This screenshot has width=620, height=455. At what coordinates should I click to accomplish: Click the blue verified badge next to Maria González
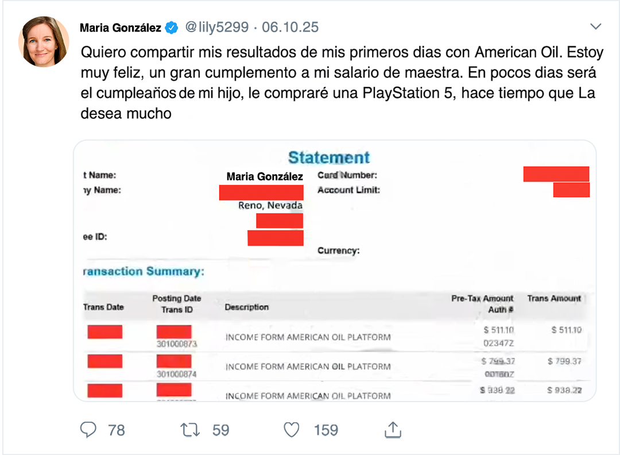click(x=170, y=26)
